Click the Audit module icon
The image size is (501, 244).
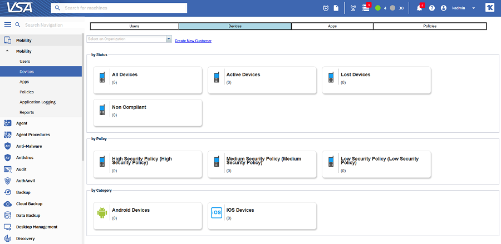coord(8,170)
